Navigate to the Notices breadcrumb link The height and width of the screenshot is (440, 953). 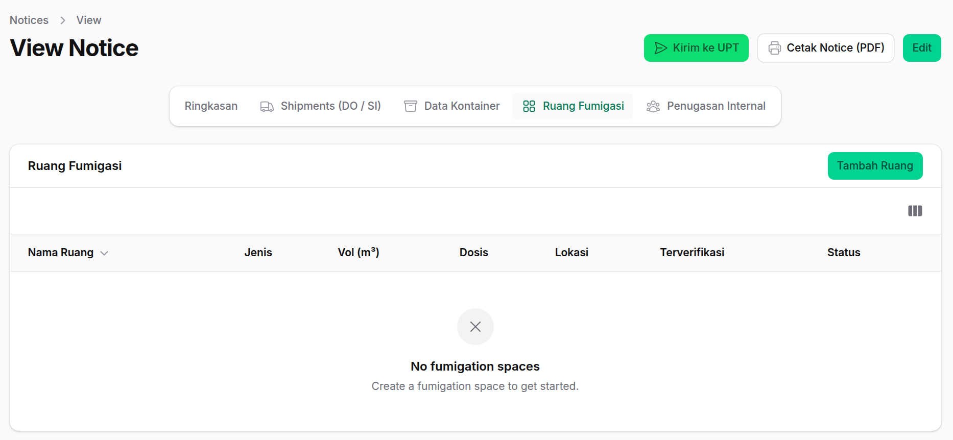click(29, 20)
